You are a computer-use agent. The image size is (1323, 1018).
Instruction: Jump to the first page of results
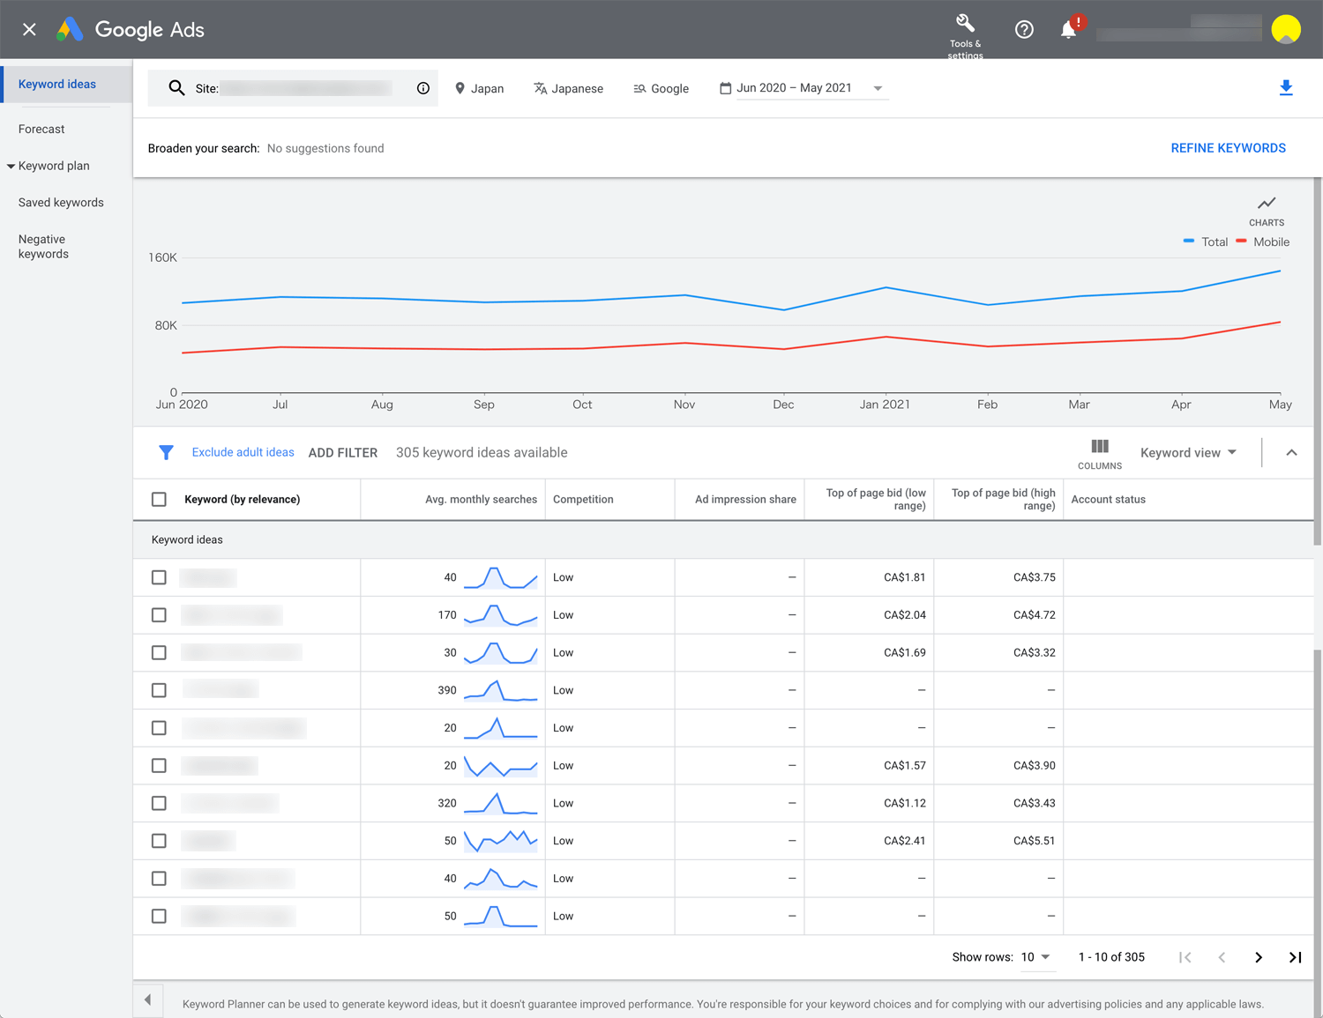coord(1185,957)
